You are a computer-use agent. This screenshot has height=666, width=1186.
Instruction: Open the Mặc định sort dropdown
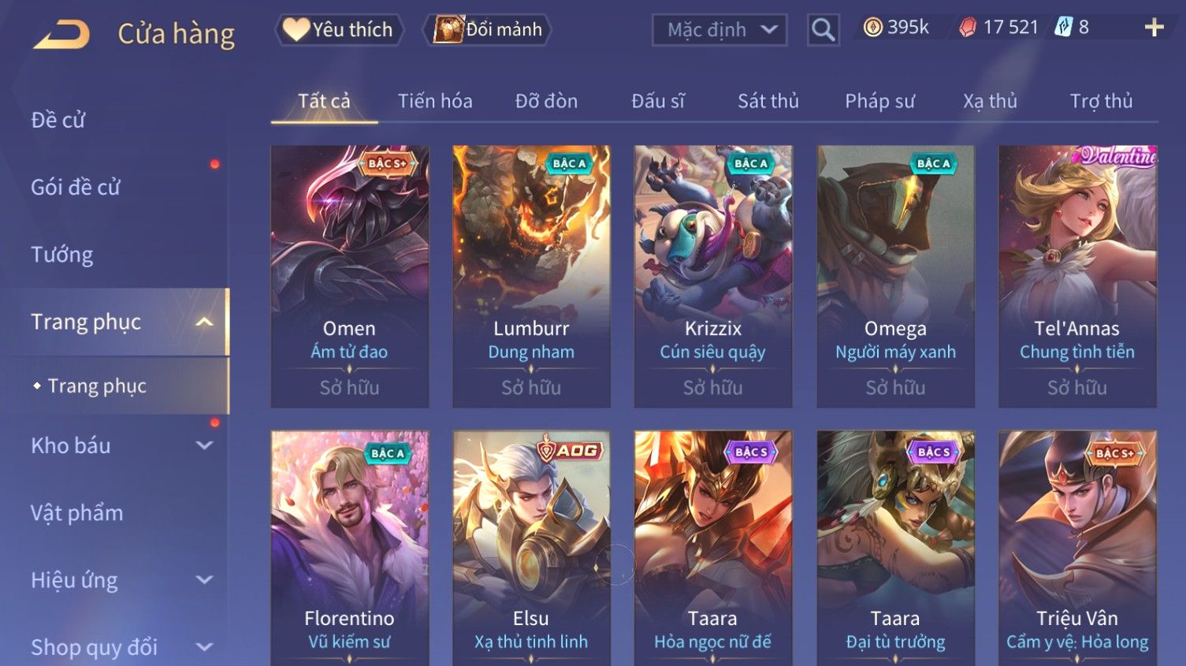(x=719, y=30)
